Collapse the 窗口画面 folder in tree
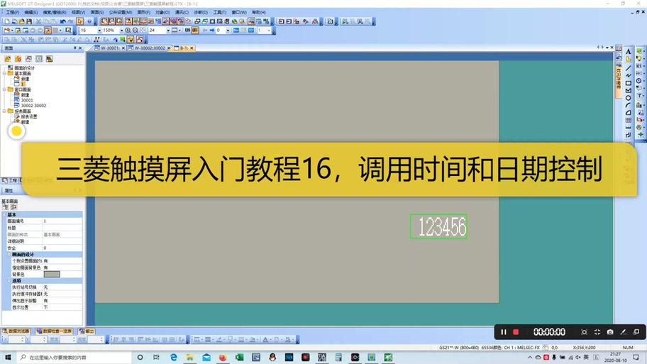Screen dimensions: 647x364 pos(4,89)
